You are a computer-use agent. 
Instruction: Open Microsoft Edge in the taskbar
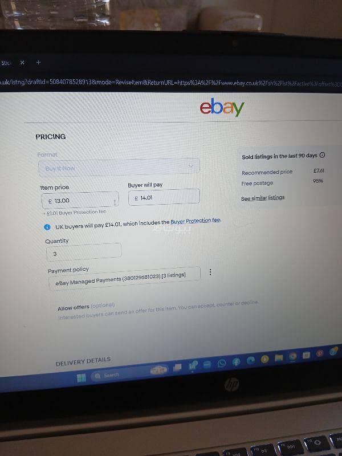coord(250,361)
